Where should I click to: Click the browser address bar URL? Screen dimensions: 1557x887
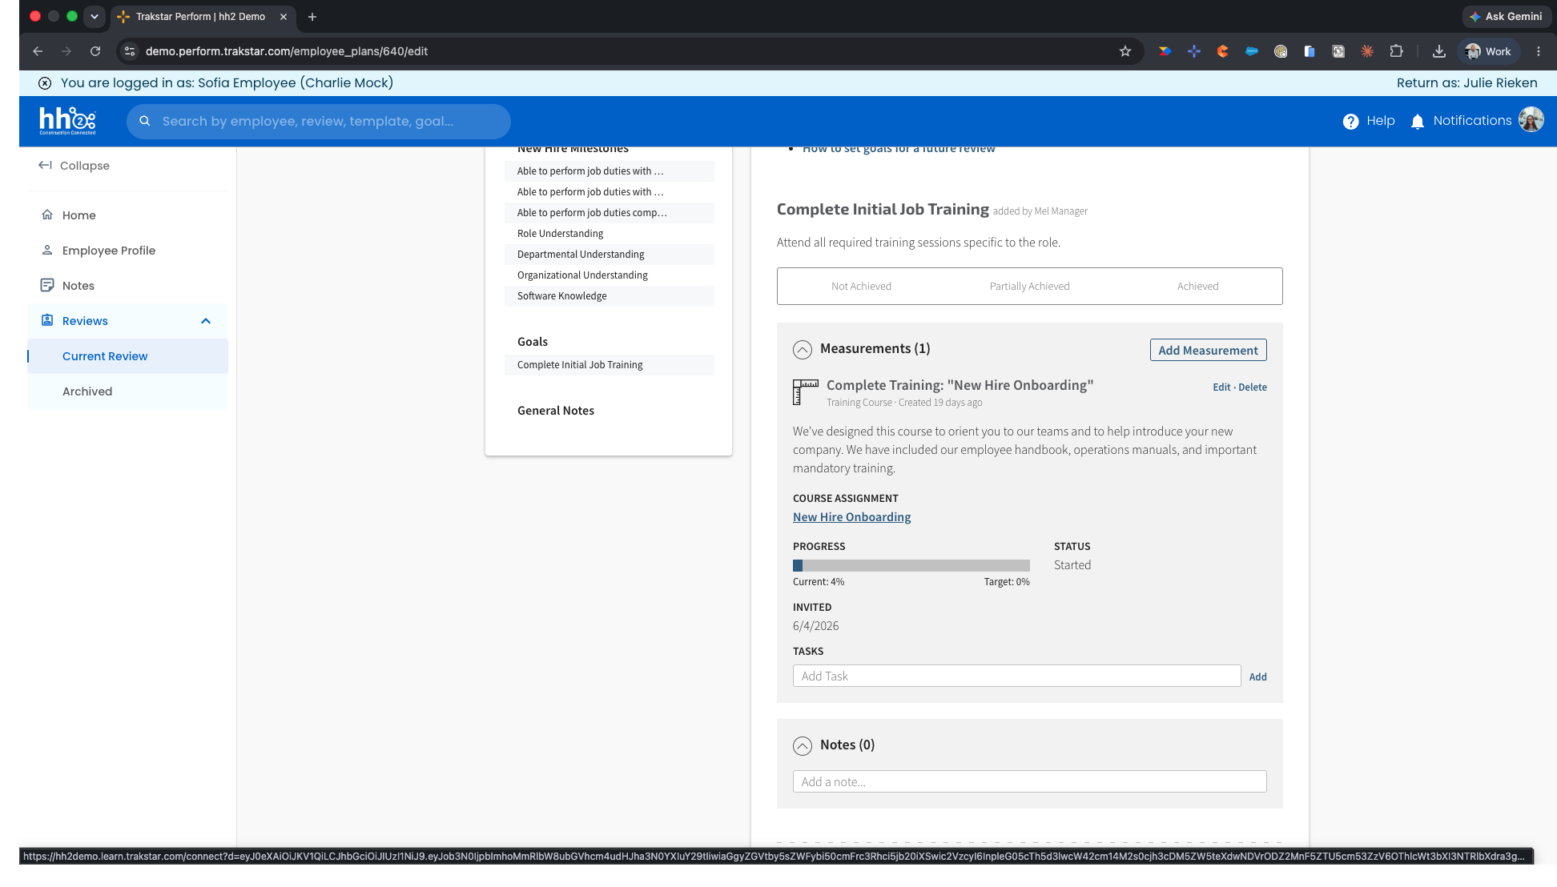click(x=286, y=51)
